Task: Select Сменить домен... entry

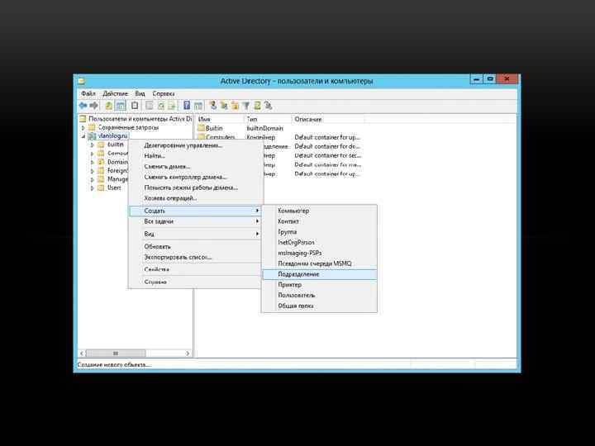Action: (x=195, y=167)
